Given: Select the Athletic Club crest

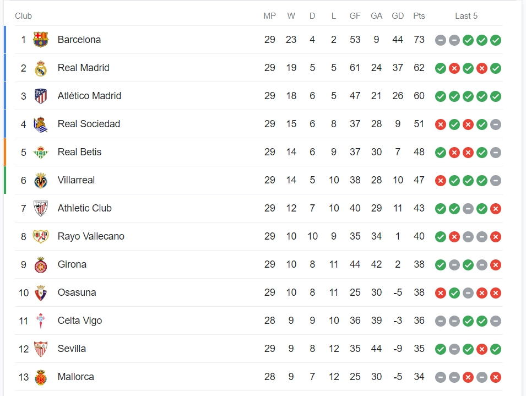Looking at the screenshot, I should click(x=41, y=208).
